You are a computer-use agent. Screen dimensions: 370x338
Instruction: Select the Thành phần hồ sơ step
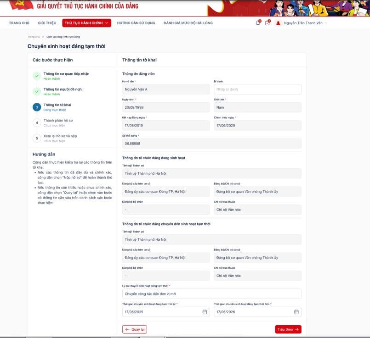(x=58, y=120)
